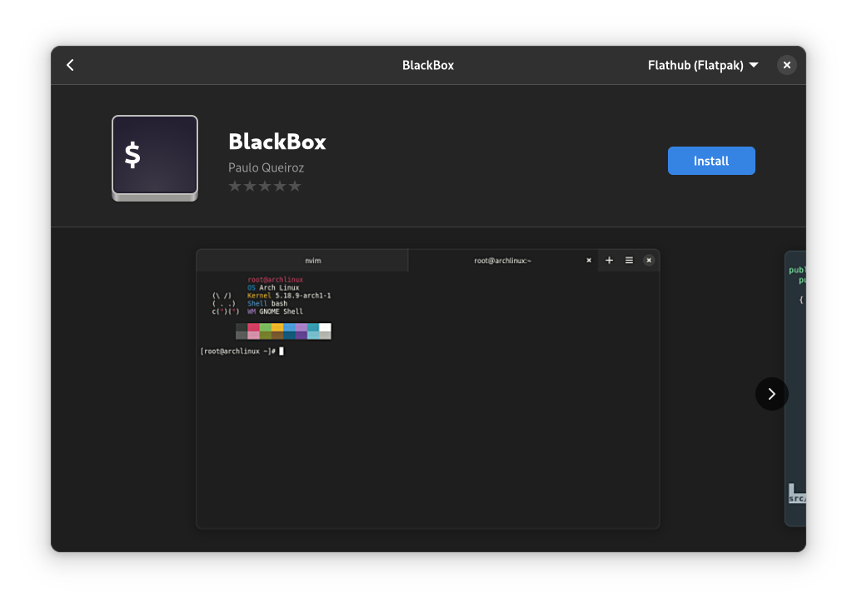This screenshot has height=608, width=857.
Task: Click the back arrow in the header bar
Action: pos(70,64)
